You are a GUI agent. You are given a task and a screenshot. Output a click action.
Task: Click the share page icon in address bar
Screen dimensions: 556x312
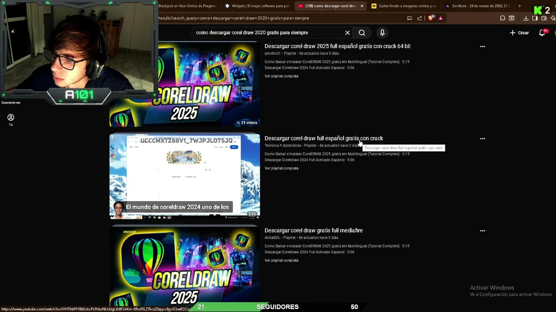point(420,18)
